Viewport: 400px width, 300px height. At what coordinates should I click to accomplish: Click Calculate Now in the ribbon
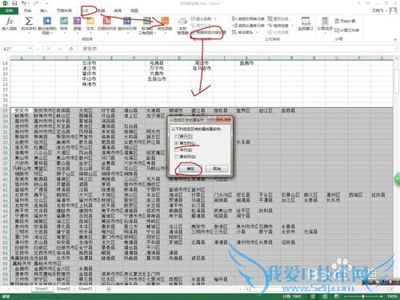tap(345, 21)
